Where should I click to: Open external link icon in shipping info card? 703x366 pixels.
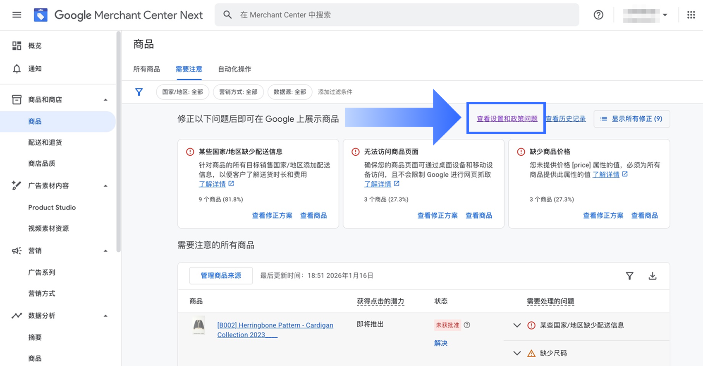pyautogui.click(x=231, y=183)
